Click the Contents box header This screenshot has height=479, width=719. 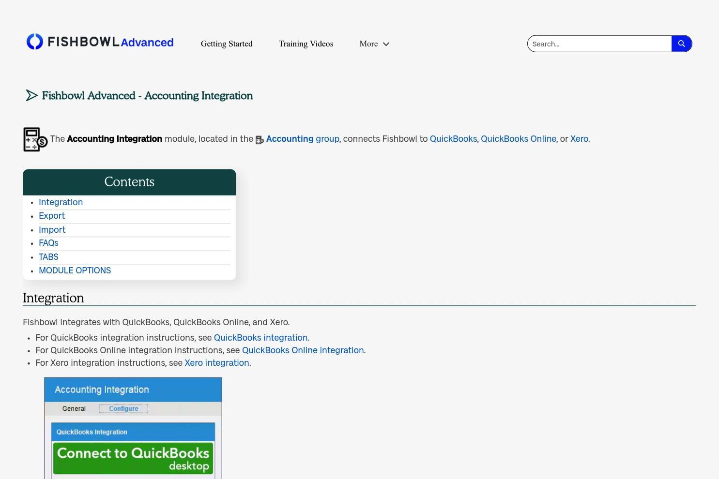[129, 182]
